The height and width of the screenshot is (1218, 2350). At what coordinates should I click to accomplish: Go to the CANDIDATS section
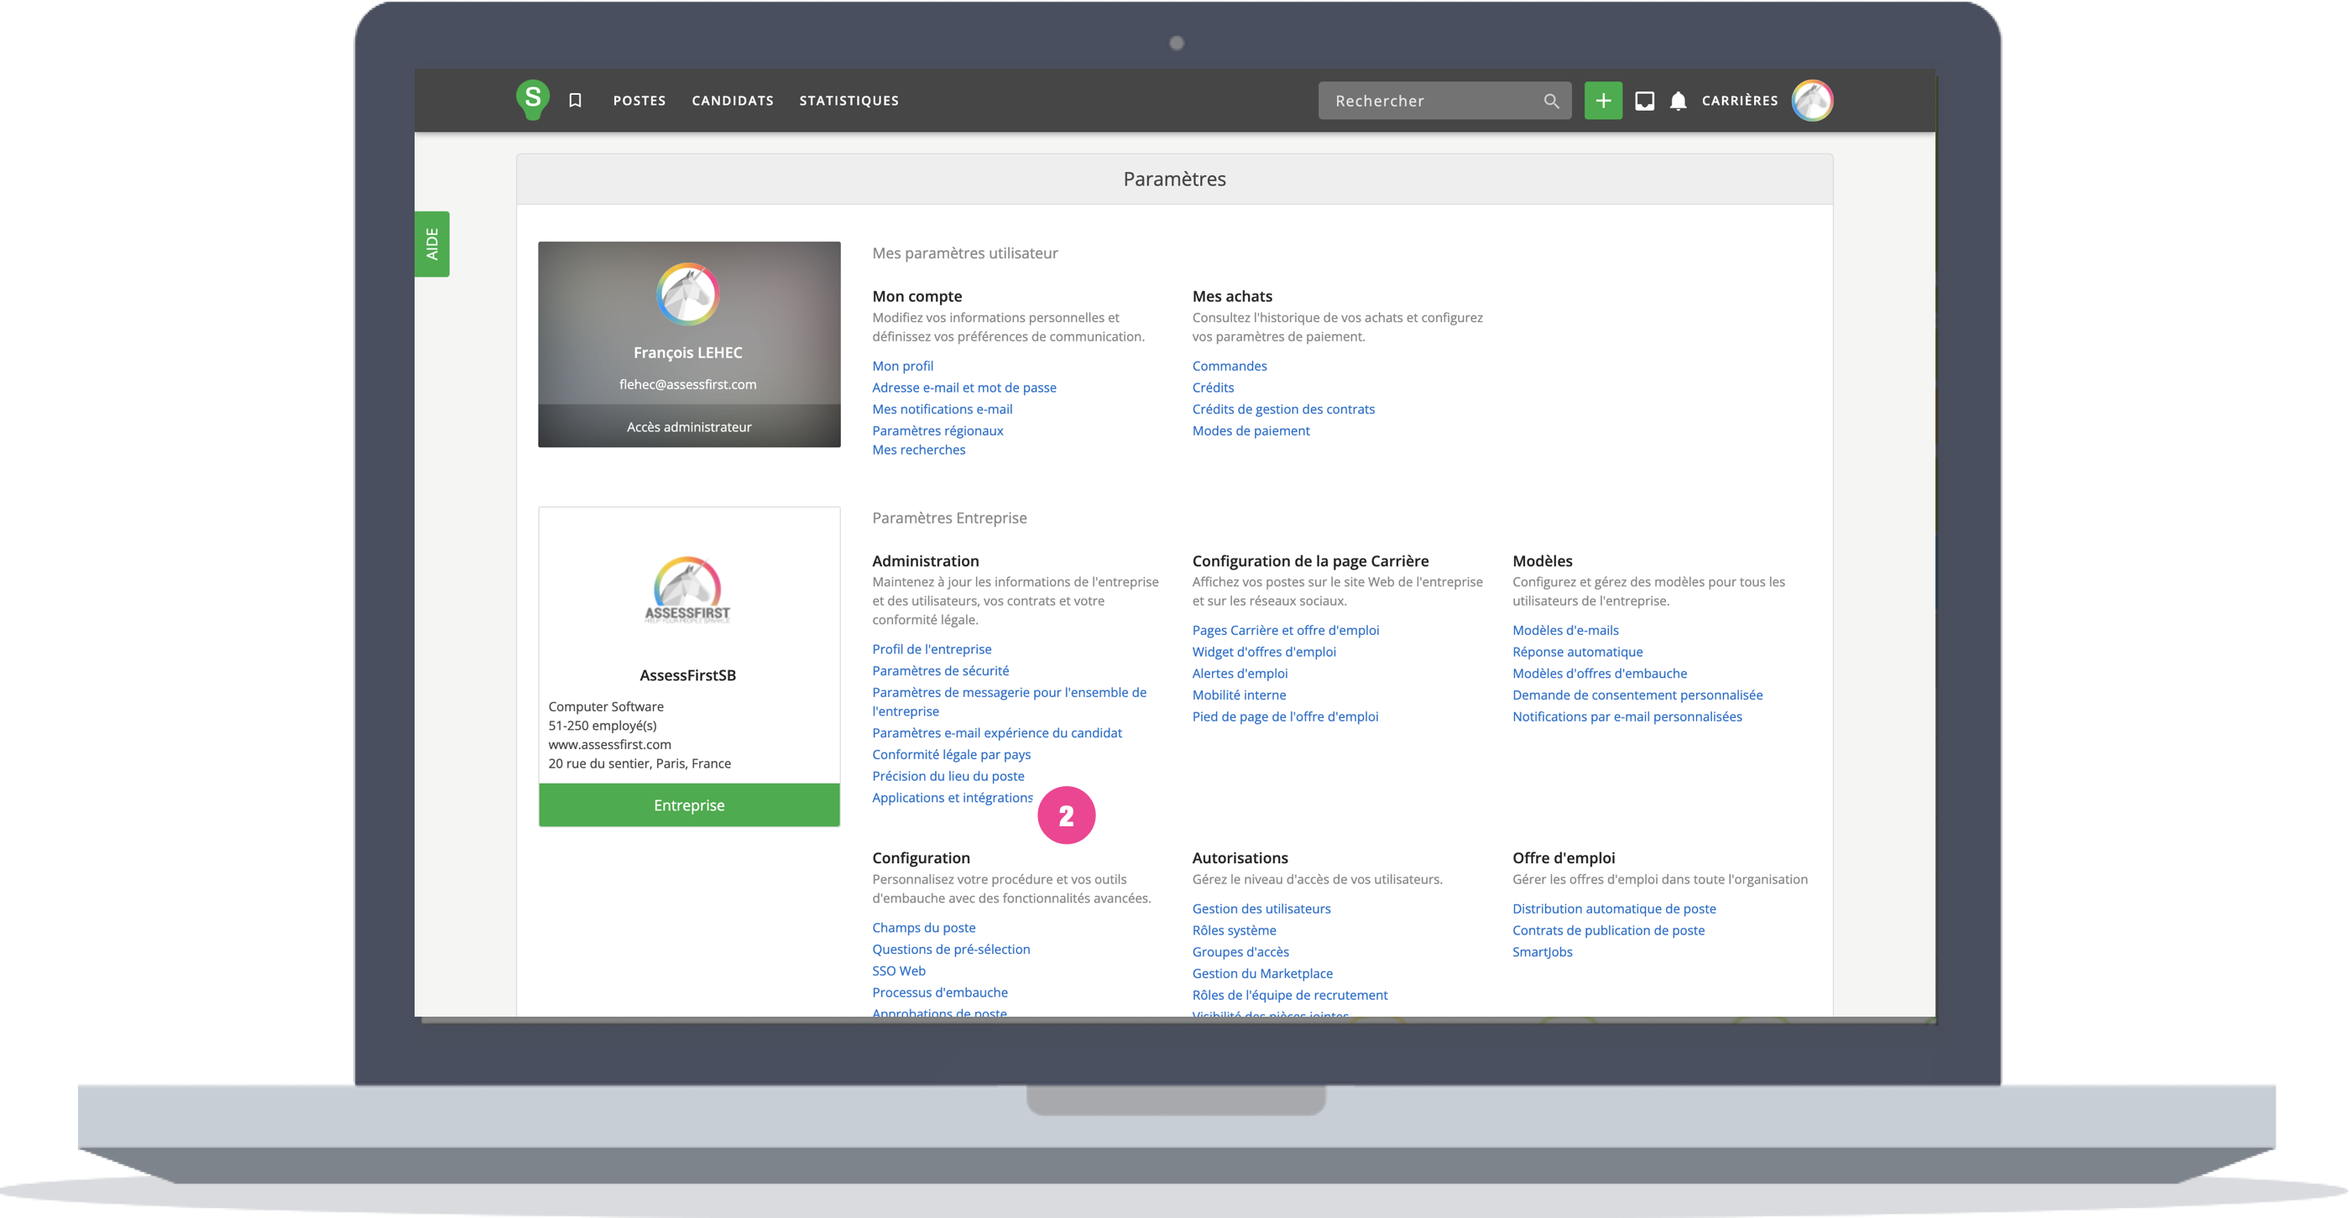[732, 101]
